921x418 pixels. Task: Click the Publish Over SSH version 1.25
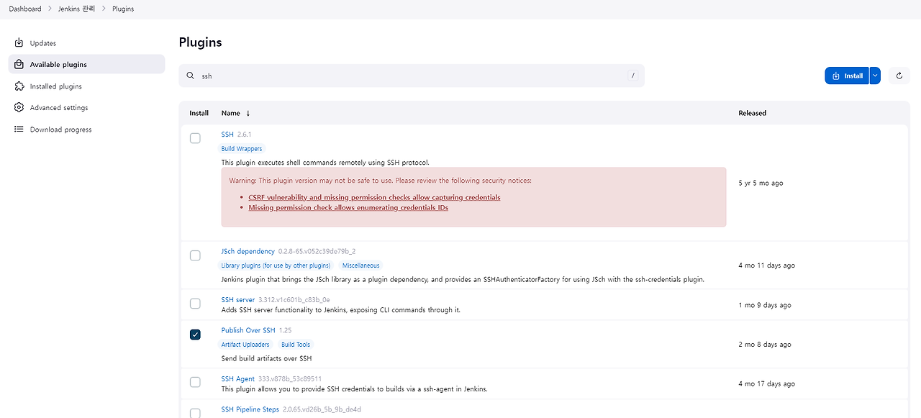(x=285, y=330)
